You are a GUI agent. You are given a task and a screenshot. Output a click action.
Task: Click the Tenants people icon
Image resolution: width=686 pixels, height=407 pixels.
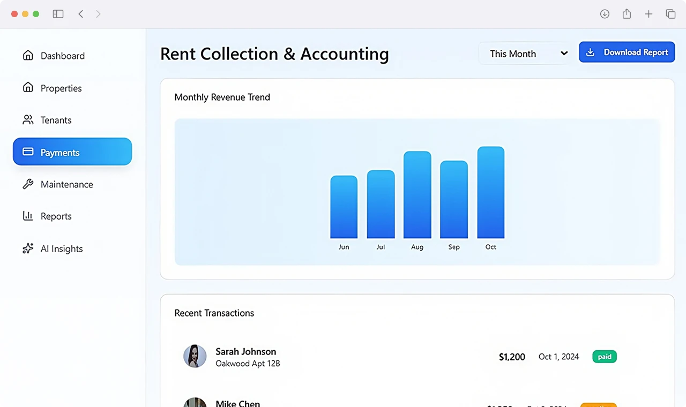click(x=28, y=119)
